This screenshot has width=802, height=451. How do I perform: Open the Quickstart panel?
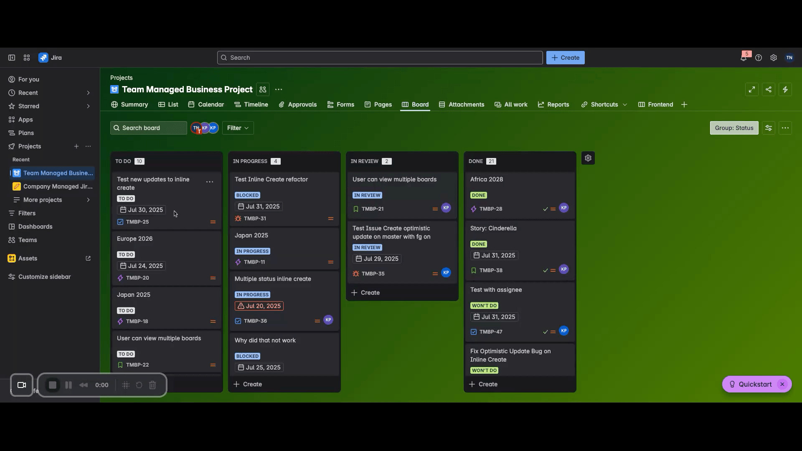(x=750, y=384)
